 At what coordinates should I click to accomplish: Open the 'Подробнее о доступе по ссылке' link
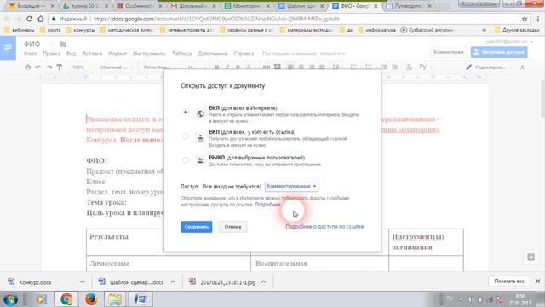(324, 227)
